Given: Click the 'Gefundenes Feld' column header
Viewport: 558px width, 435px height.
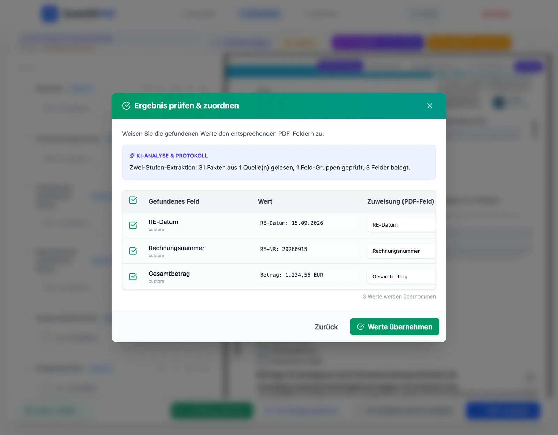Looking at the screenshot, I should (x=174, y=201).
